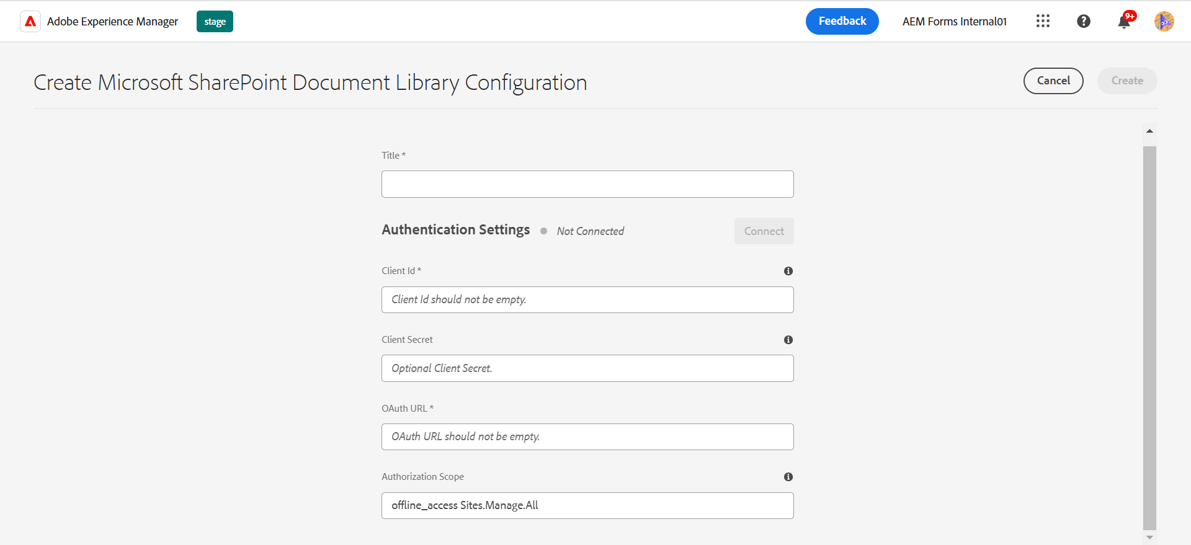Open the Help question mark icon
The image size is (1191, 545).
pos(1084,22)
